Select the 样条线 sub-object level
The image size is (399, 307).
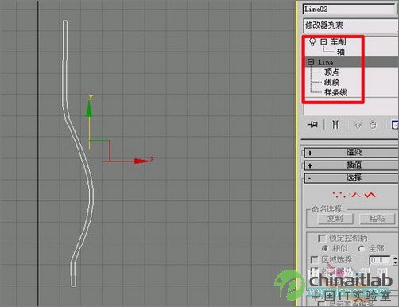coord(335,92)
